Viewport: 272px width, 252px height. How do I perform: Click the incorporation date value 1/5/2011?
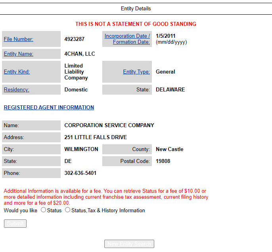tap(166, 36)
